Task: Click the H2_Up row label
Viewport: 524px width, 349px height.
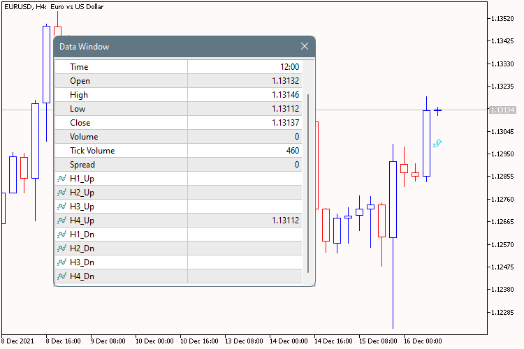Action: pos(82,193)
